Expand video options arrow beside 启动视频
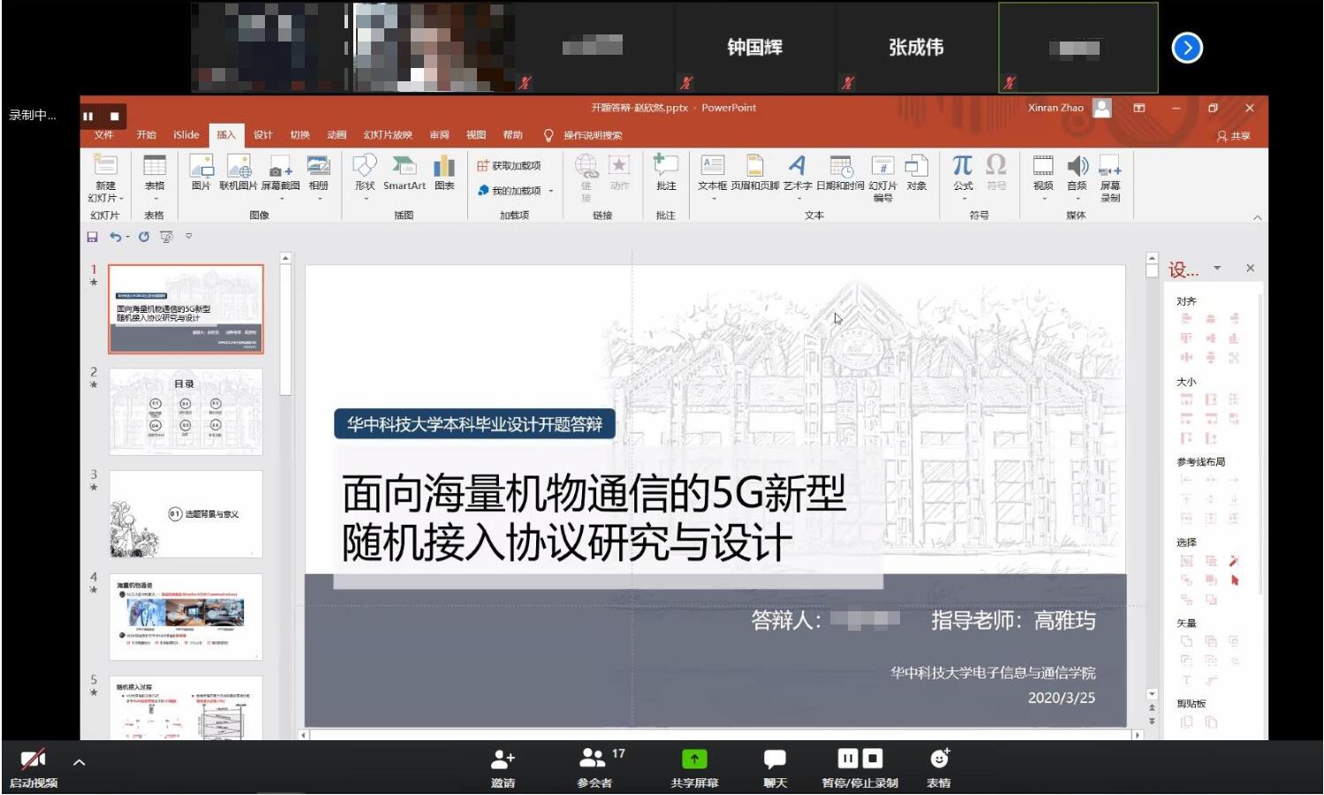The image size is (1324, 795). 79,761
